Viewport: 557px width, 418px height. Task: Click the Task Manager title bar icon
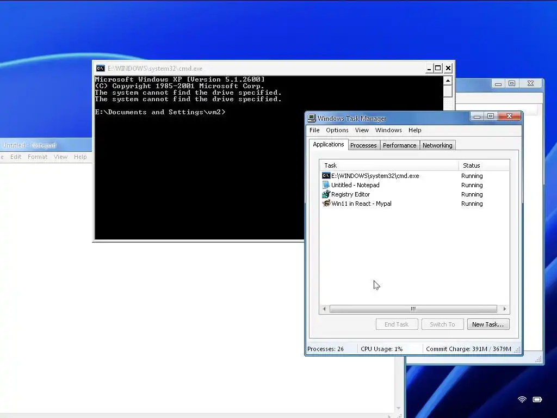click(312, 118)
